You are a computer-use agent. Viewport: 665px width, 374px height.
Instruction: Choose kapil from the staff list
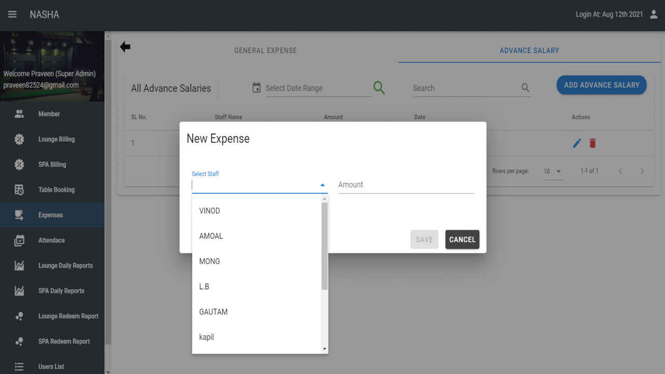click(257, 337)
